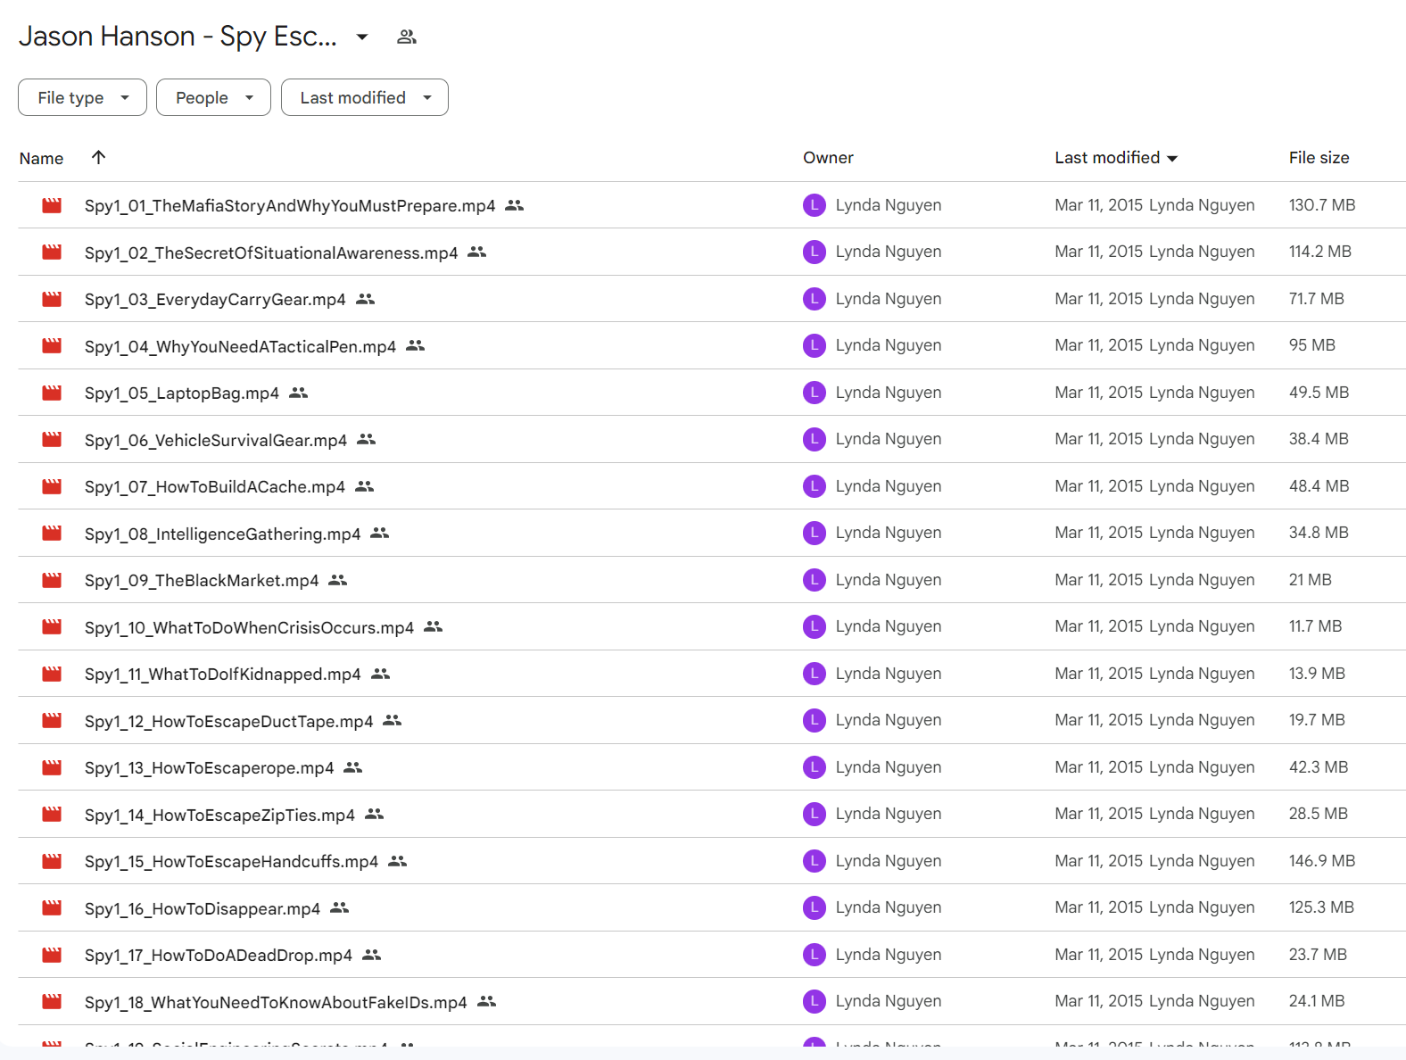Click video icon for Spy1_15_HowToEscapeHandcuffs file
This screenshot has height=1060, width=1406.
52,862
